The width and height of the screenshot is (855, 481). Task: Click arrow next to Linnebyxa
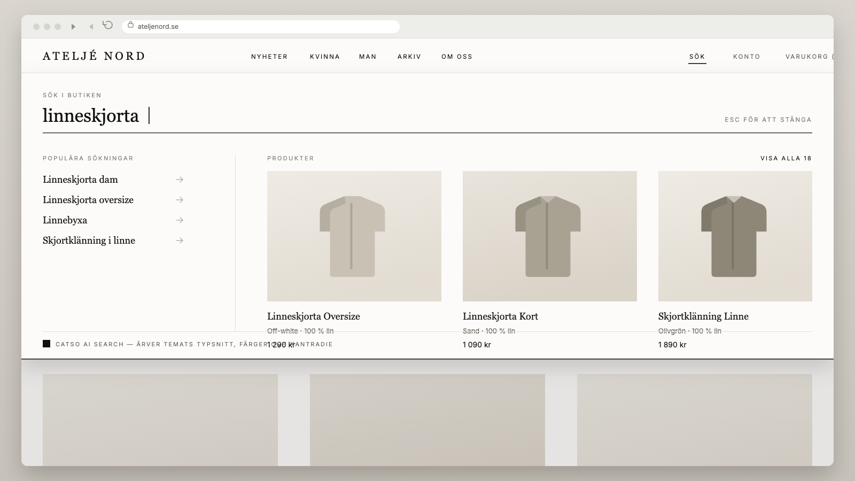point(180,220)
